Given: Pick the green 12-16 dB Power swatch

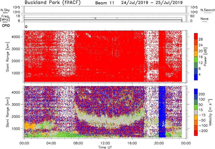Looking at the screenshot, I should coord(196,59).
